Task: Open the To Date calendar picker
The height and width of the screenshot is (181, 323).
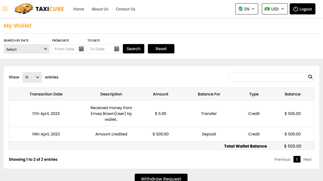Action: point(117,49)
